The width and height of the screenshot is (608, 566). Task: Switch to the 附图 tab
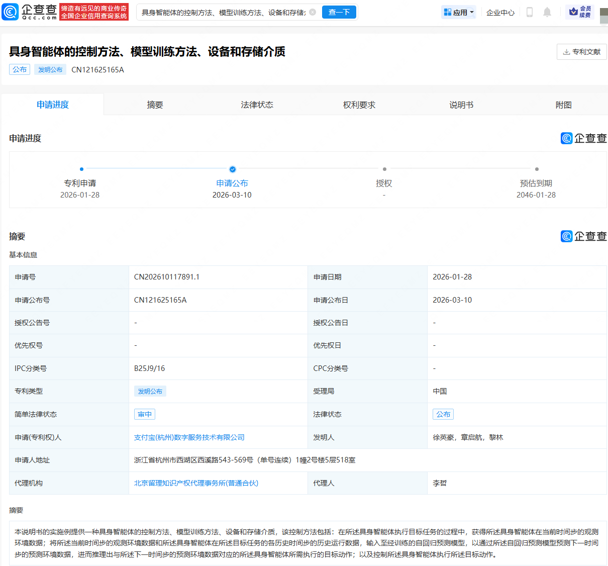tap(563, 105)
